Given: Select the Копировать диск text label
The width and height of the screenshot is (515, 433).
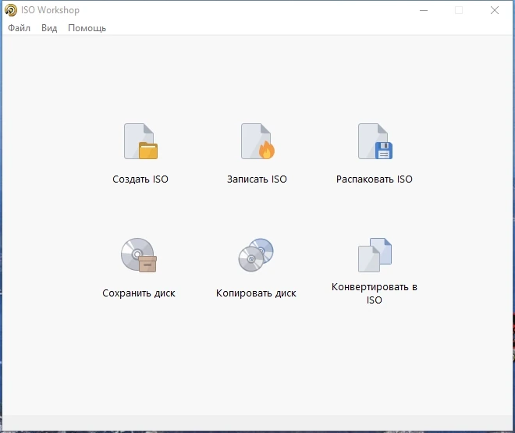Looking at the screenshot, I should 256,293.
